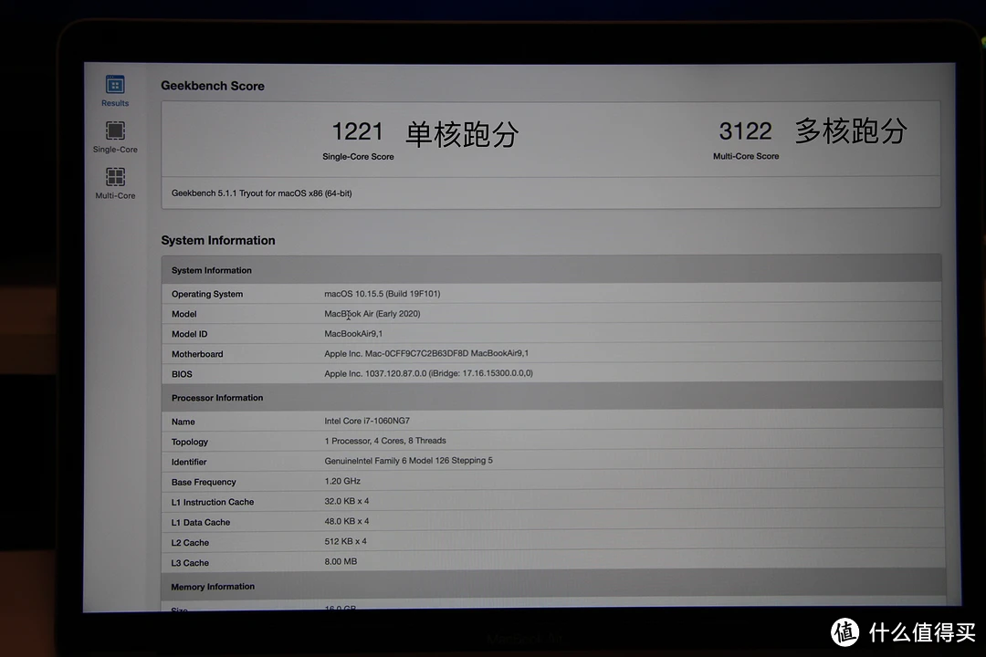This screenshot has width=986, height=657.
Task: Click the 'MacBookAir9,1' Model ID value
Action: click(353, 334)
